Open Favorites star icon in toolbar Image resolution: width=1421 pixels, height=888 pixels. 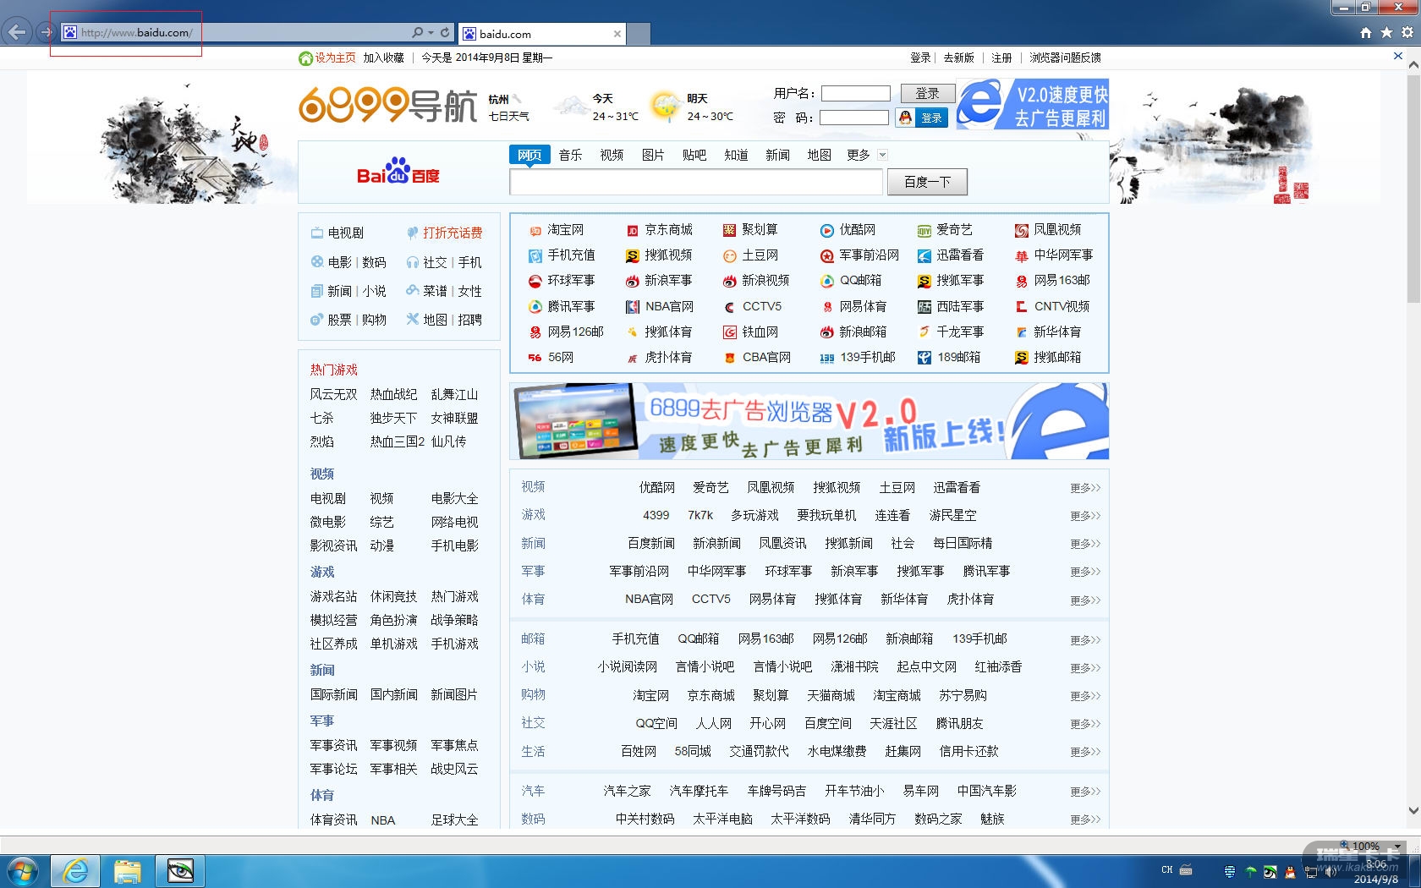click(x=1386, y=33)
